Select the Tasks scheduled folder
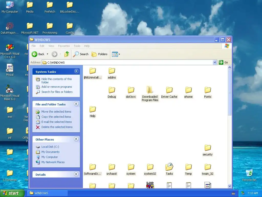 (x=169, y=169)
